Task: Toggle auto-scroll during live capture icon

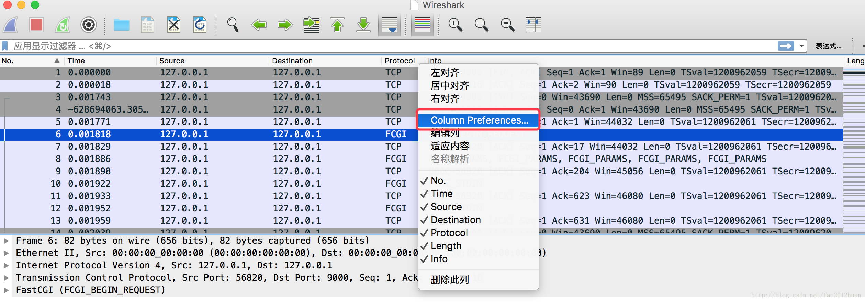Action: pyautogui.click(x=390, y=25)
